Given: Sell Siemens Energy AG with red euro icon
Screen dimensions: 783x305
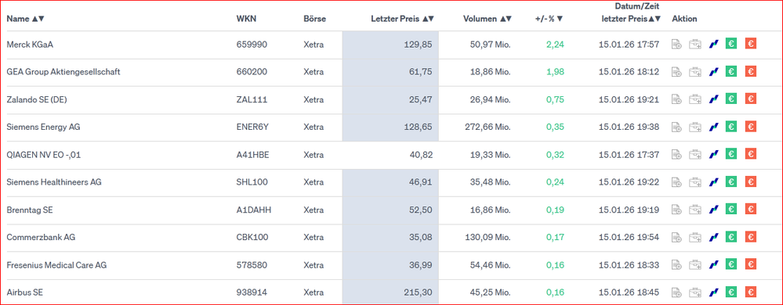Looking at the screenshot, I should click(x=750, y=127).
